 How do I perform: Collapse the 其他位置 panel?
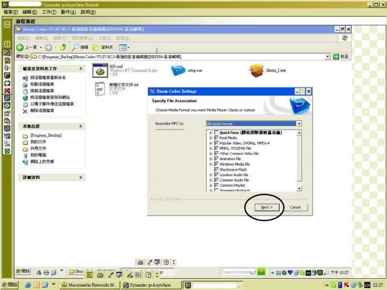point(81,126)
